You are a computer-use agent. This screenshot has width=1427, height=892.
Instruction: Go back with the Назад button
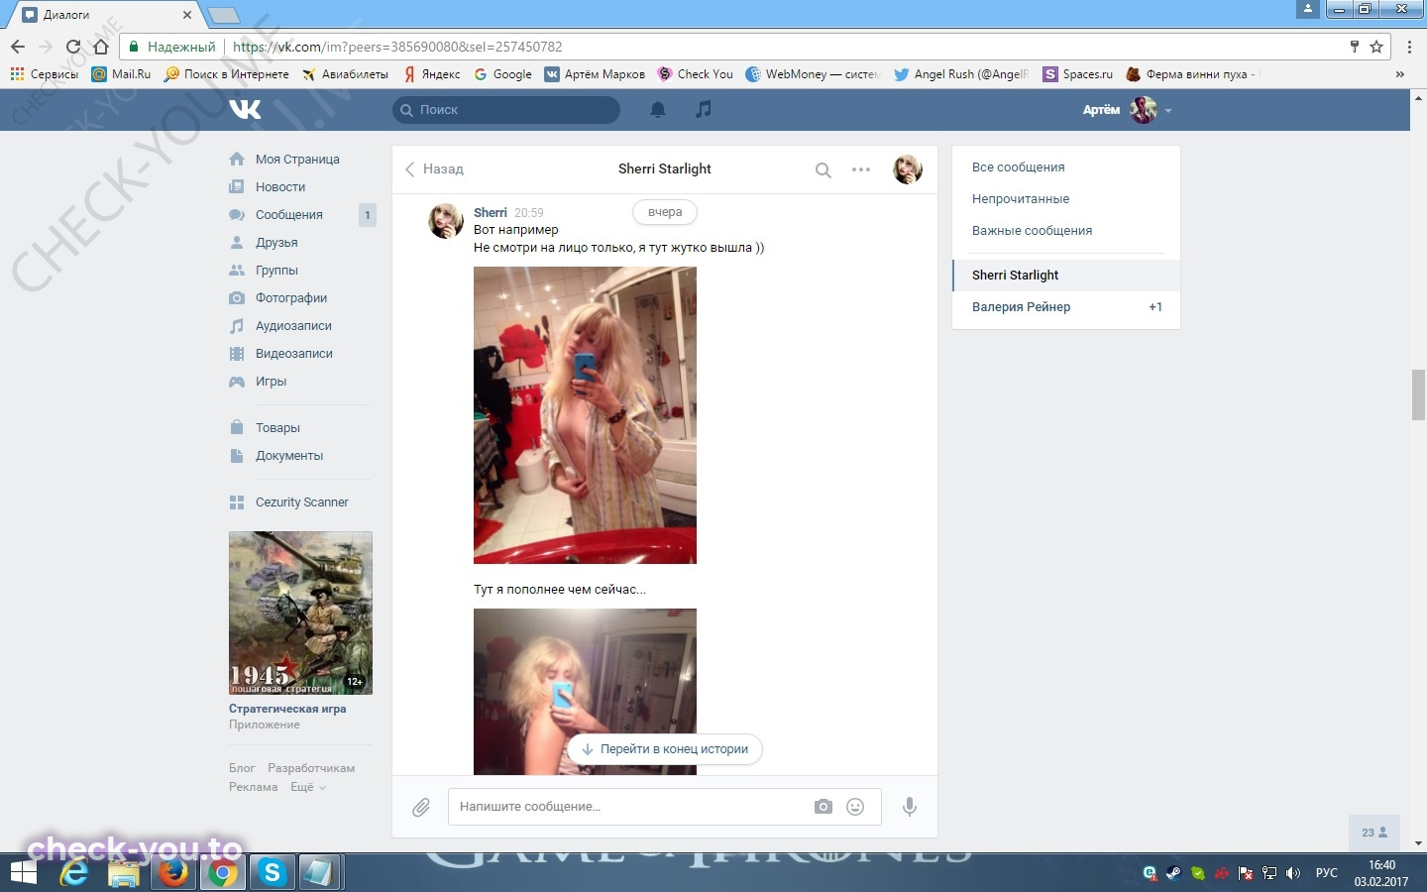(434, 169)
